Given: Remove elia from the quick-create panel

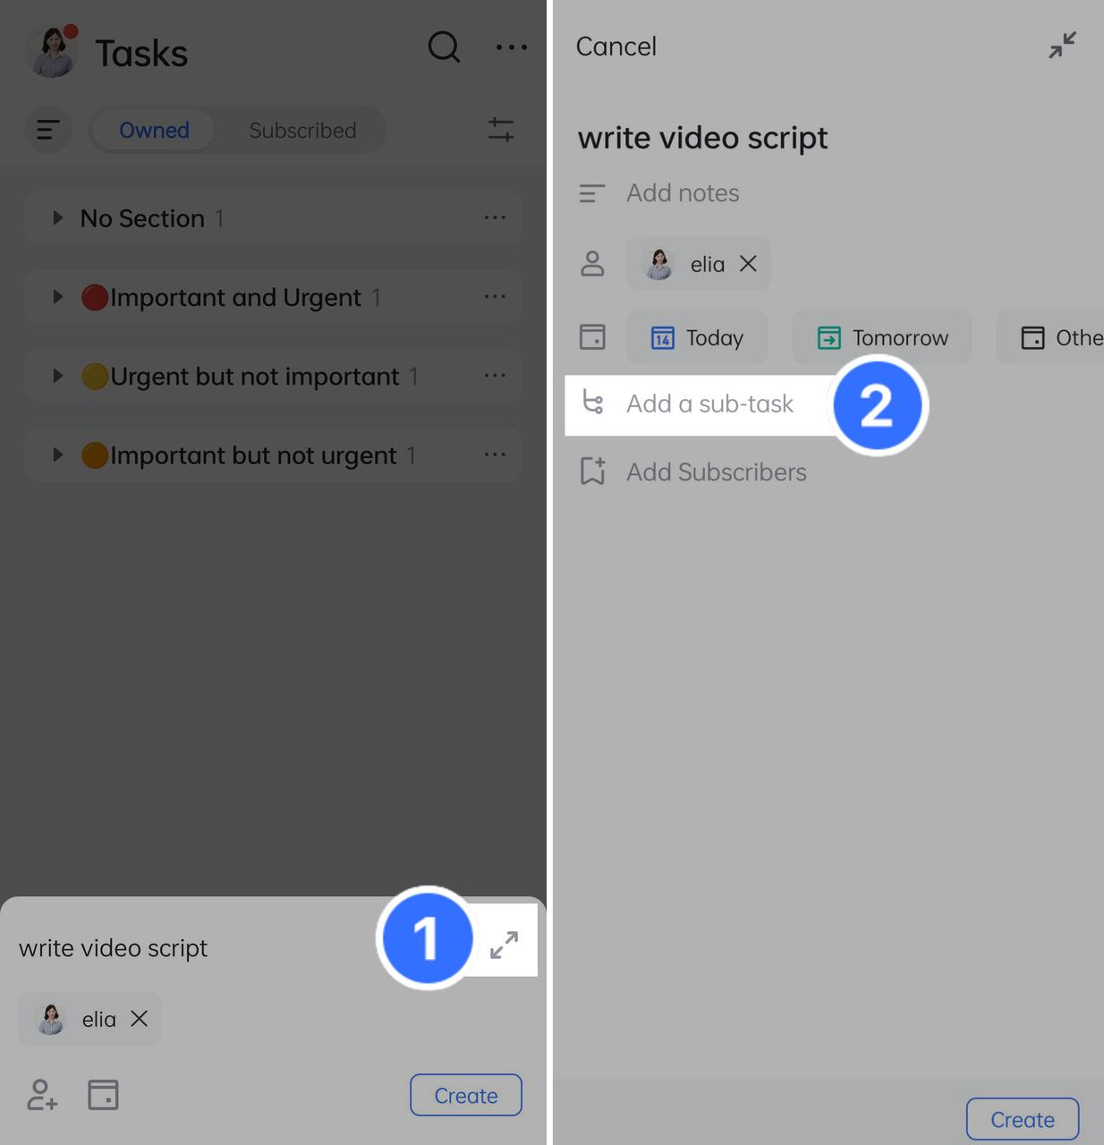Looking at the screenshot, I should tap(139, 1018).
